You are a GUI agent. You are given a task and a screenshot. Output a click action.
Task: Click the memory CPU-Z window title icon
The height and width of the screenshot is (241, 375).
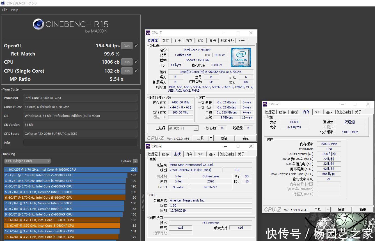(x=265, y=104)
